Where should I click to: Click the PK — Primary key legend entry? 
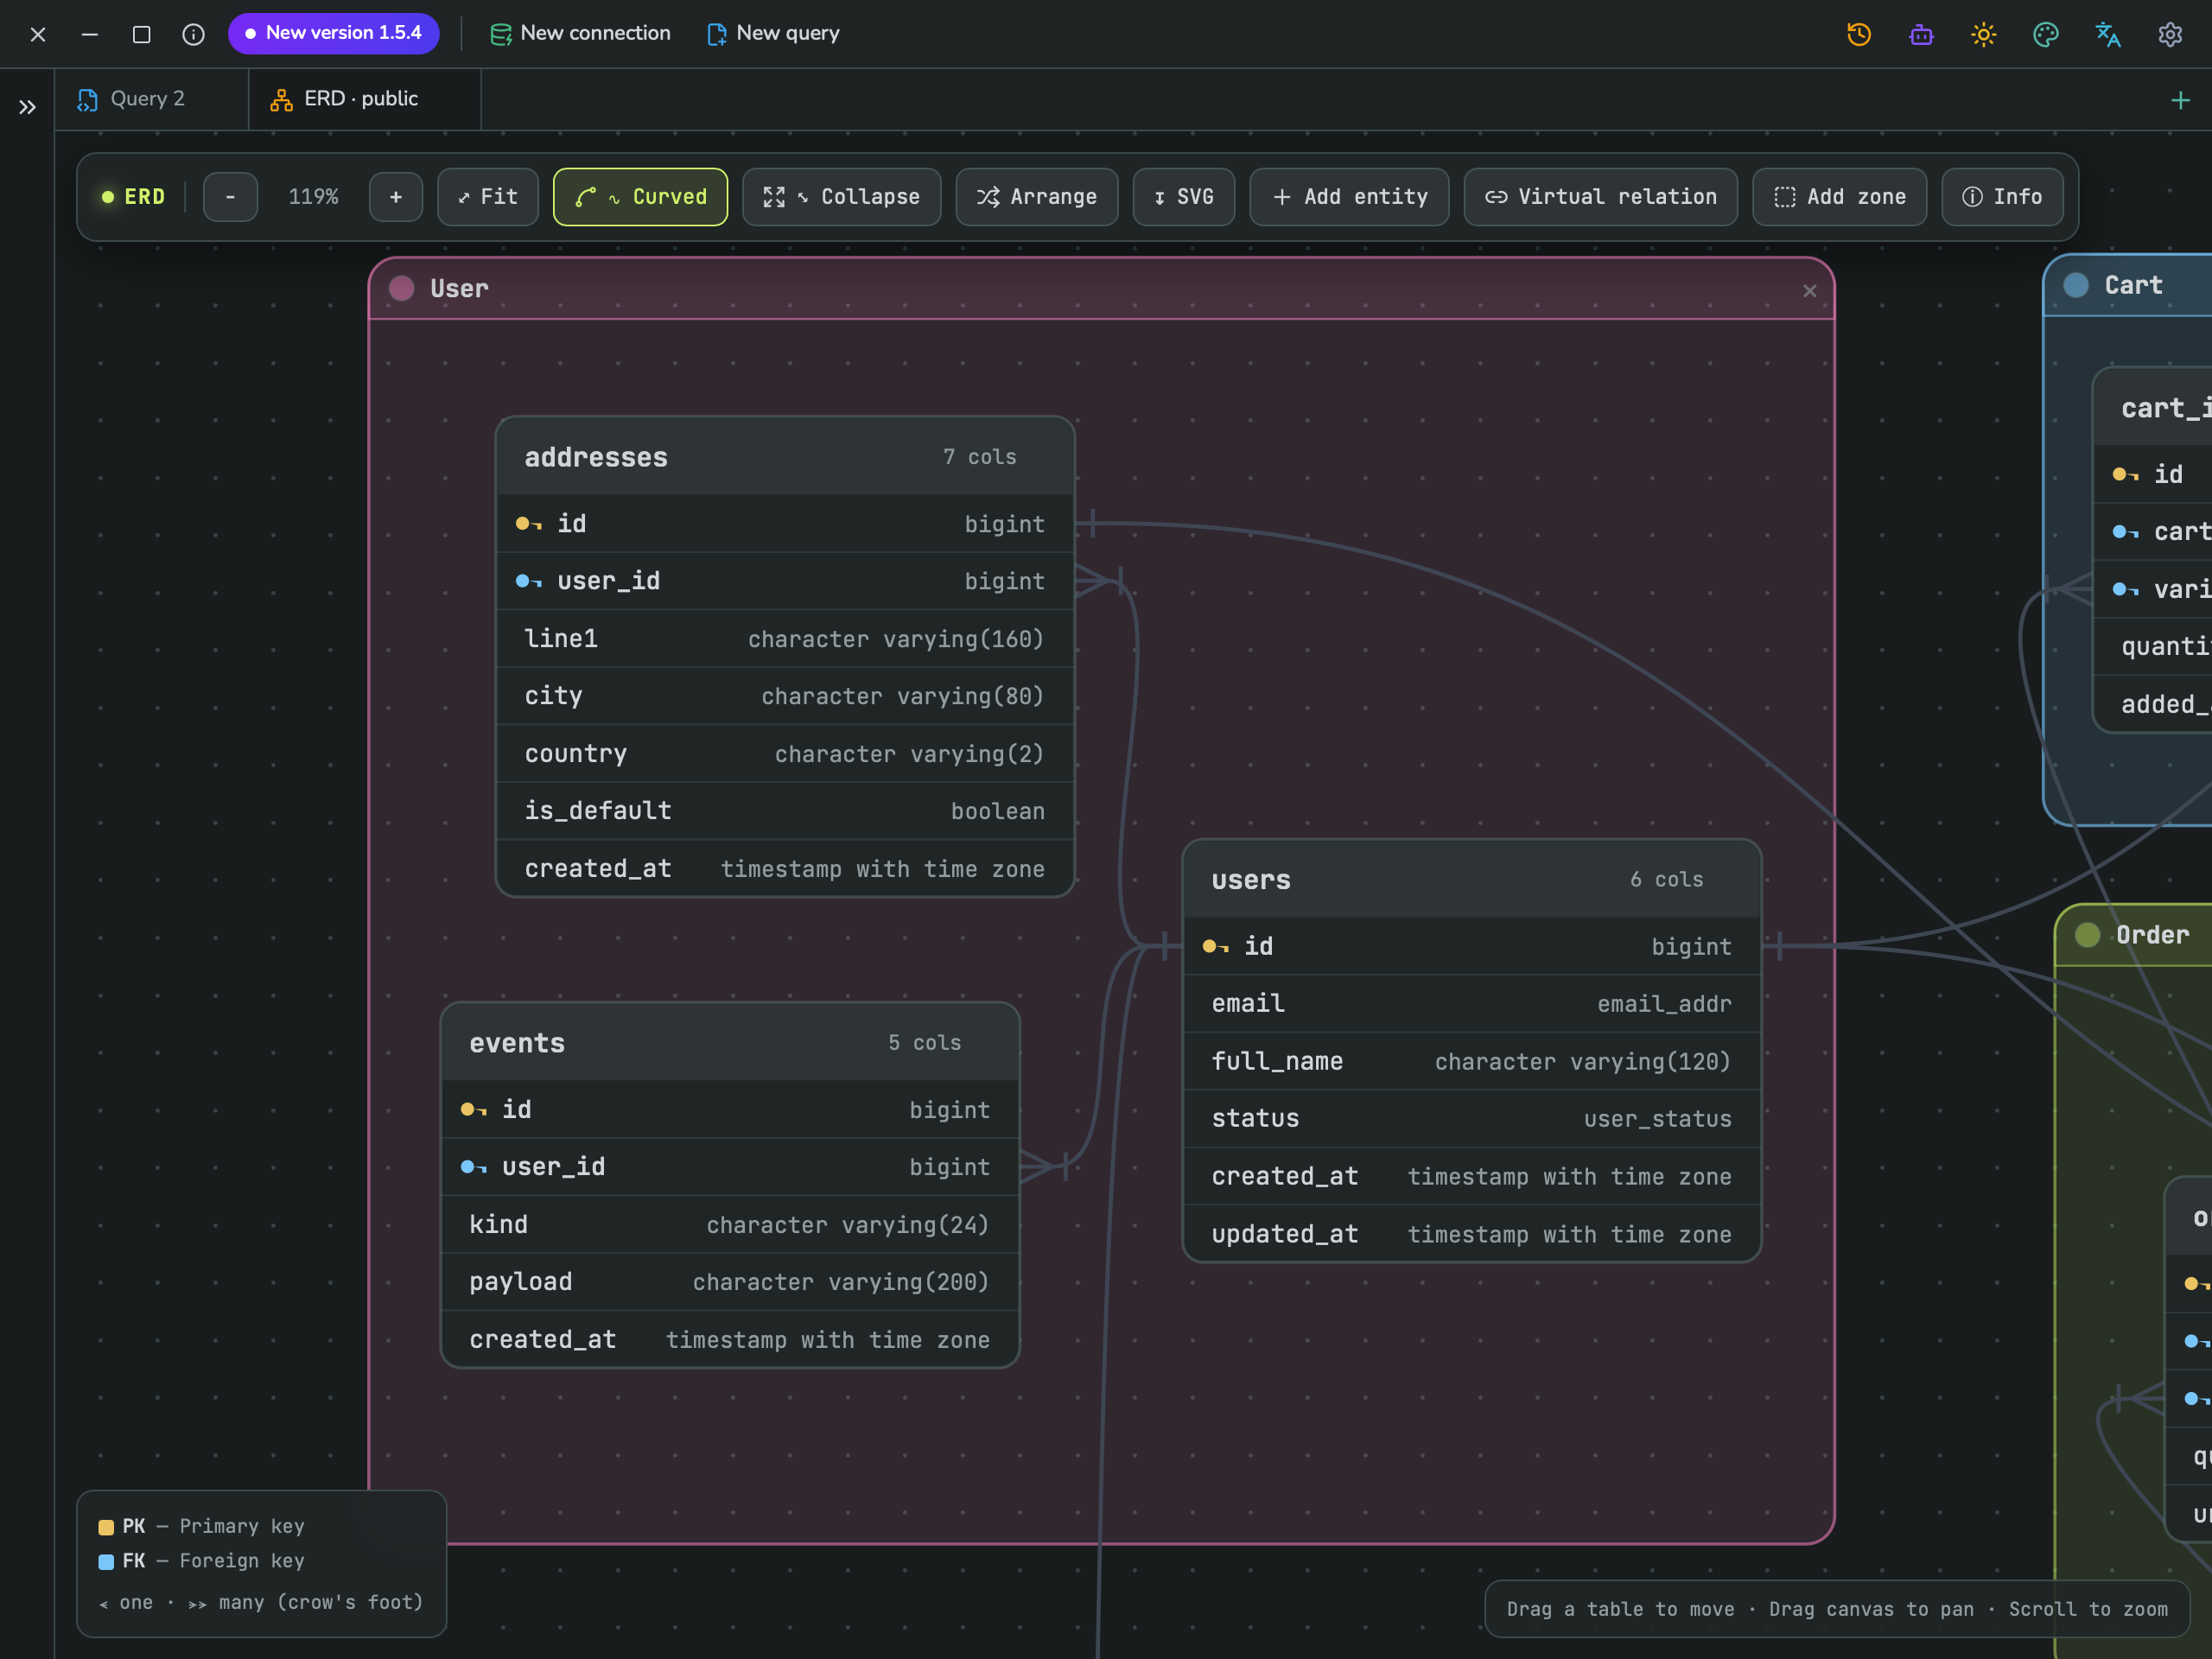pos(202,1526)
